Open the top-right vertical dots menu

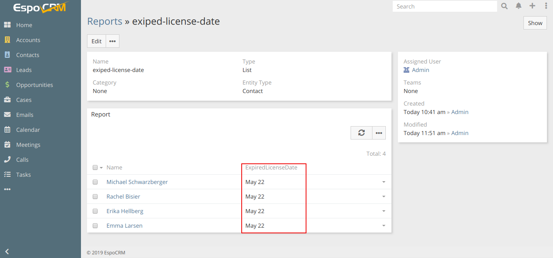click(546, 6)
